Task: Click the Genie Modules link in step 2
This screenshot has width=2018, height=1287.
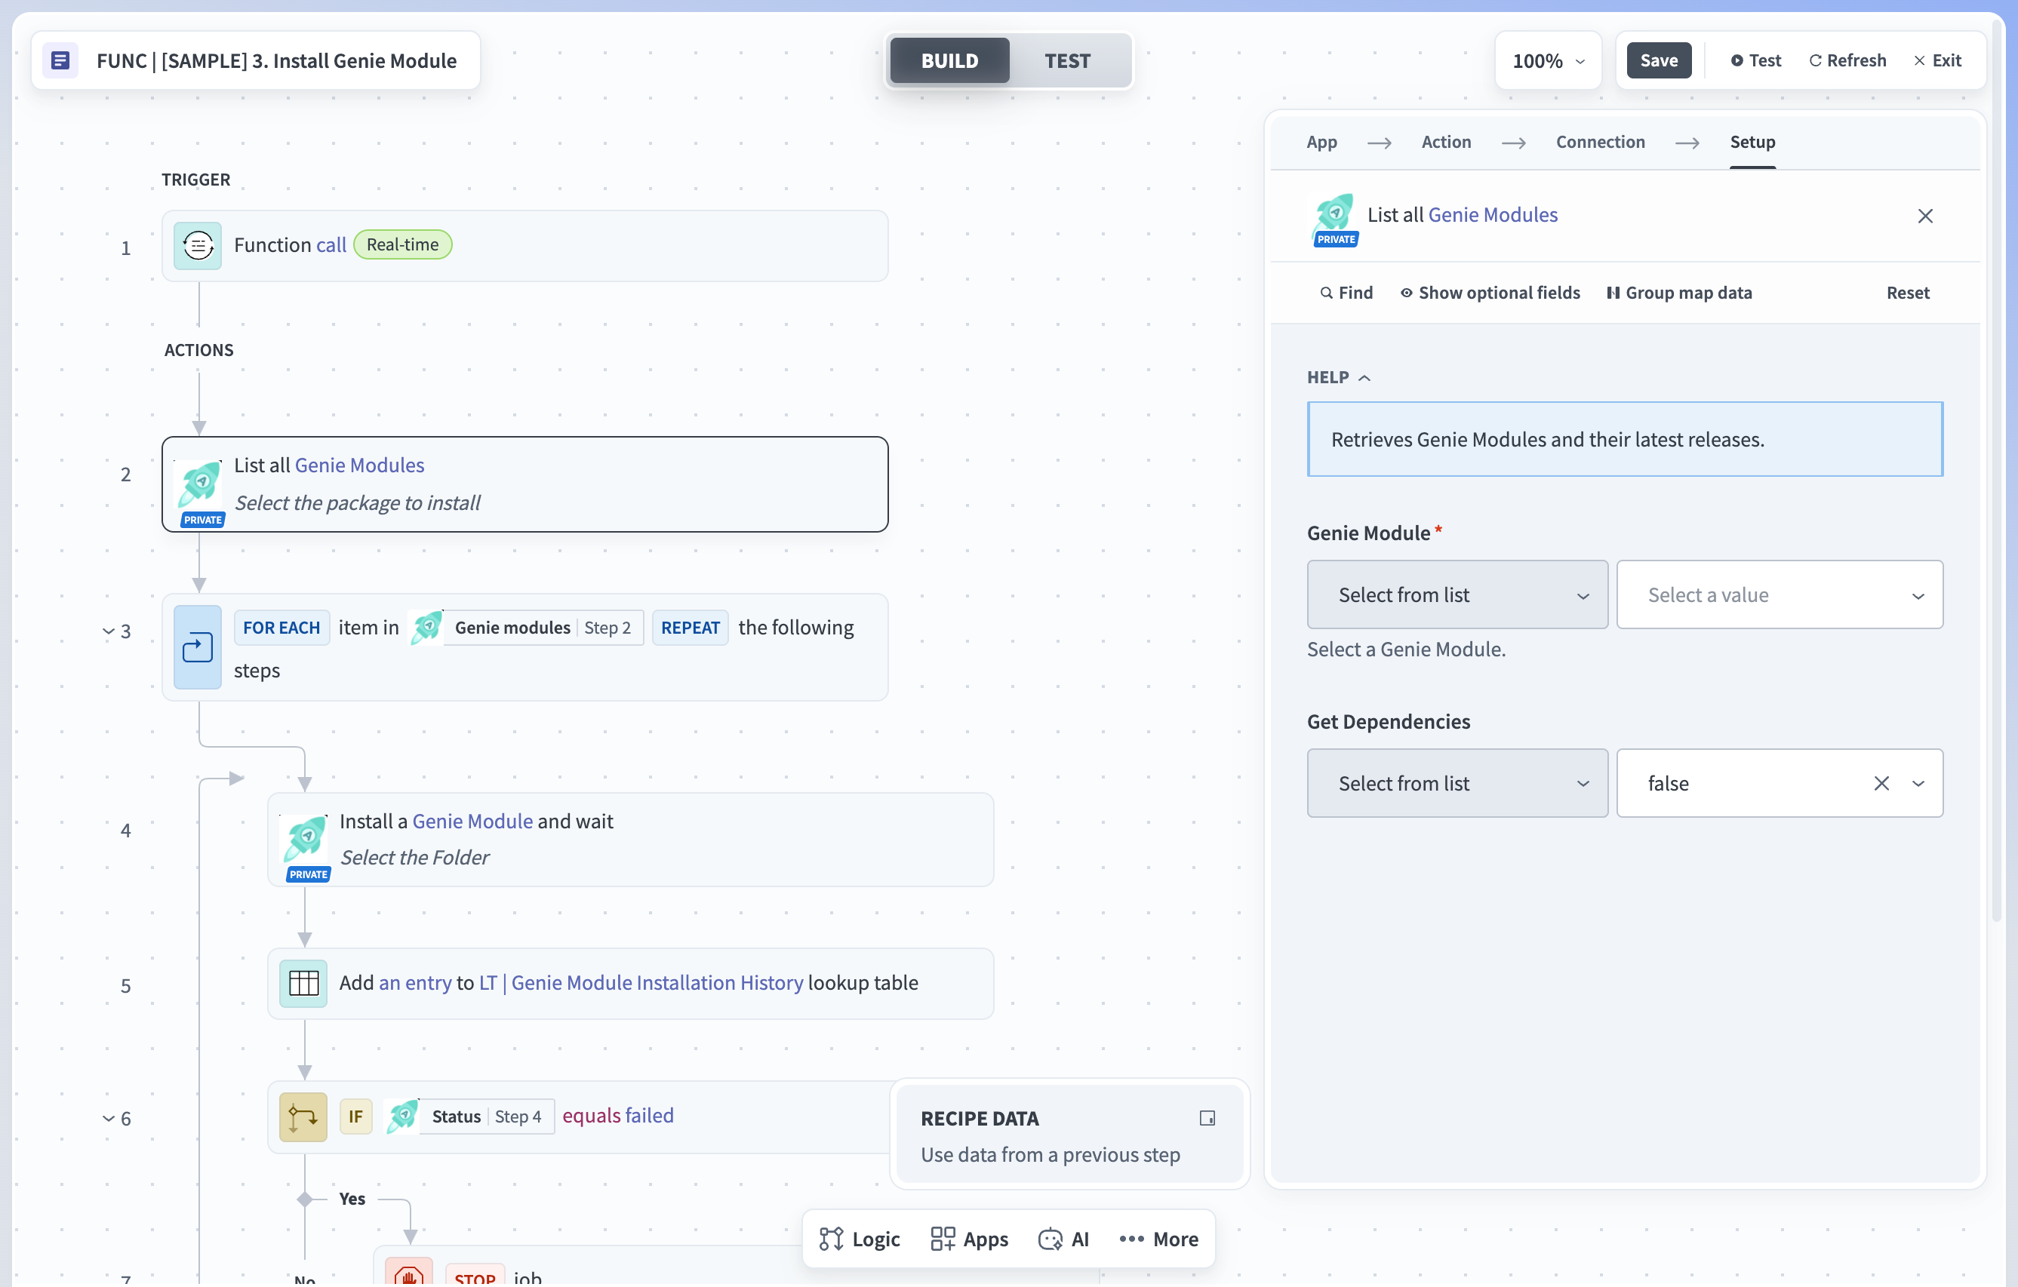Action: 358,465
